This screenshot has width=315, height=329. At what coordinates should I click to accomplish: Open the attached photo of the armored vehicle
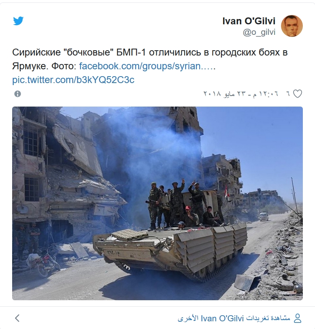[157, 203]
